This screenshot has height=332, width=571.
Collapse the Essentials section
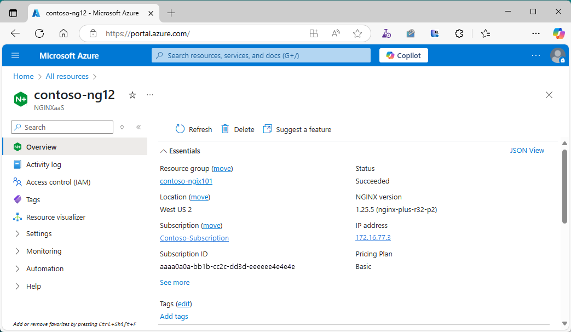click(x=180, y=151)
